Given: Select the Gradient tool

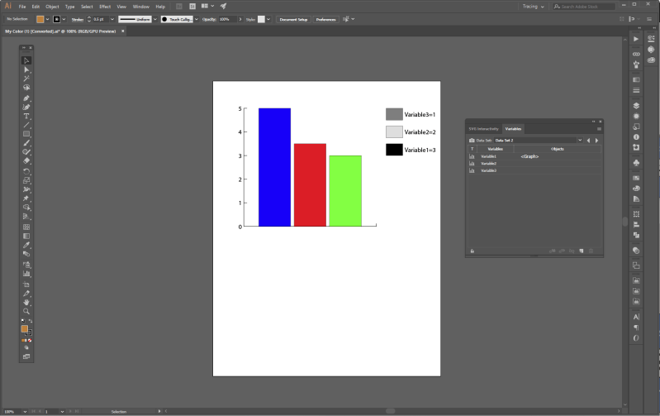Looking at the screenshot, I should pyautogui.click(x=26, y=236).
